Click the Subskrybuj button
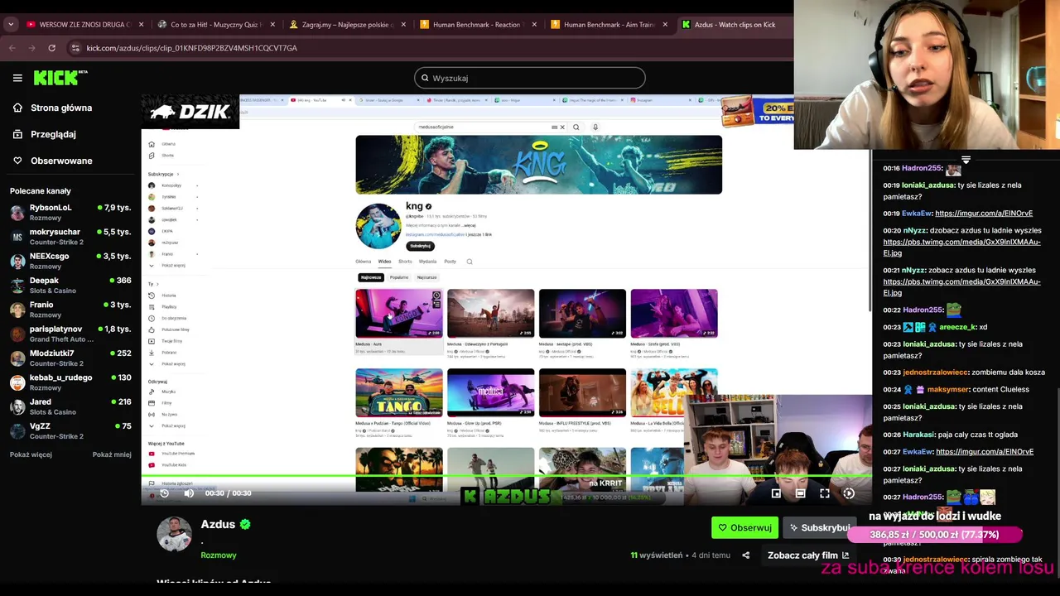 [818, 527]
